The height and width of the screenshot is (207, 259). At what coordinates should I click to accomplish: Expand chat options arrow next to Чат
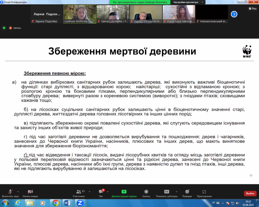(x=107, y=191)
